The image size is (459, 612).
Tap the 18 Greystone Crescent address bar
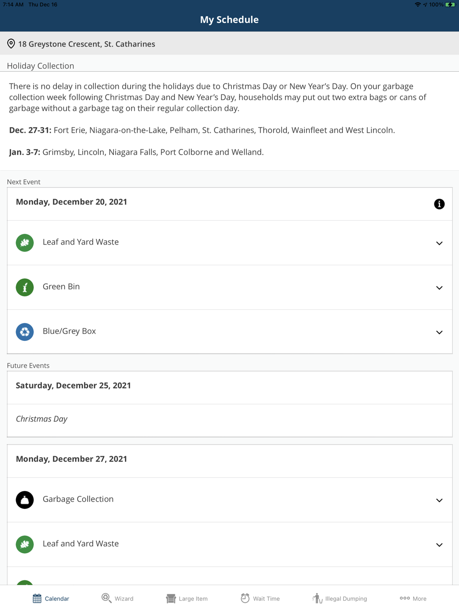coord(86,44)
